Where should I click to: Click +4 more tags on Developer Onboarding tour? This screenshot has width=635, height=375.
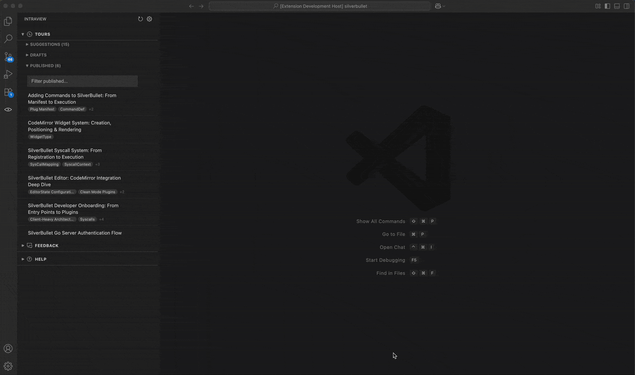click(102, 219)
